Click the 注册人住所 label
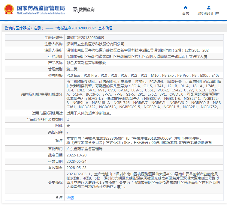 click(x=53, y=50)
